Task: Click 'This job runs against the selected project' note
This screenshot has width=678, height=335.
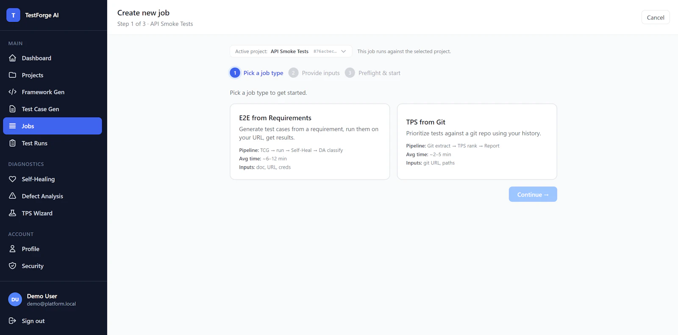Action: (404, 51)
